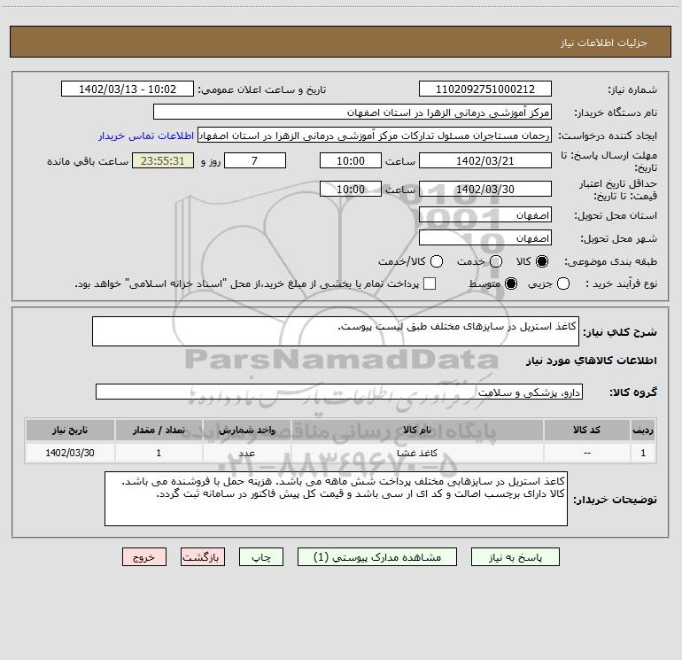
Task: Click need date cell 1402/03/30 in table
Action: pyautogui.click(x=70, y=453)
